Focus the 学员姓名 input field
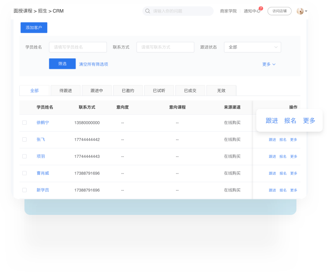 point(78,47)
